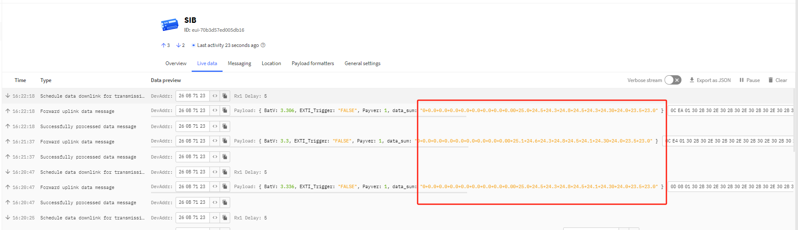
Task: Switch to the Messaging tab
Action: (x=239, y=63)
